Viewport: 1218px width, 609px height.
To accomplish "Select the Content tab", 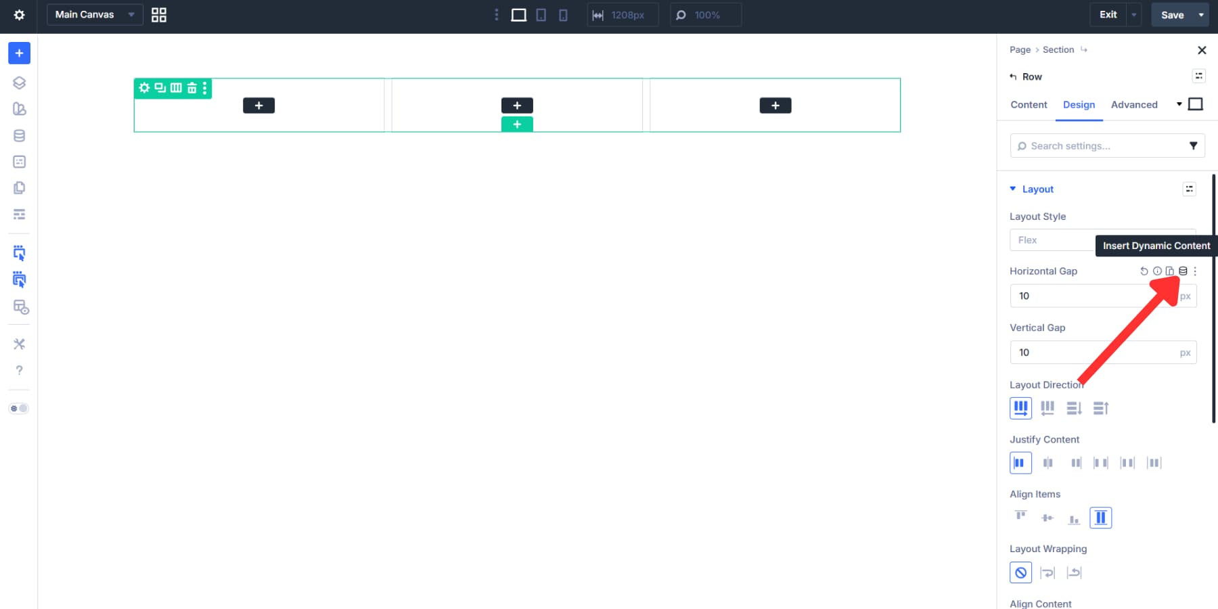I will (x=1029, y=105).
